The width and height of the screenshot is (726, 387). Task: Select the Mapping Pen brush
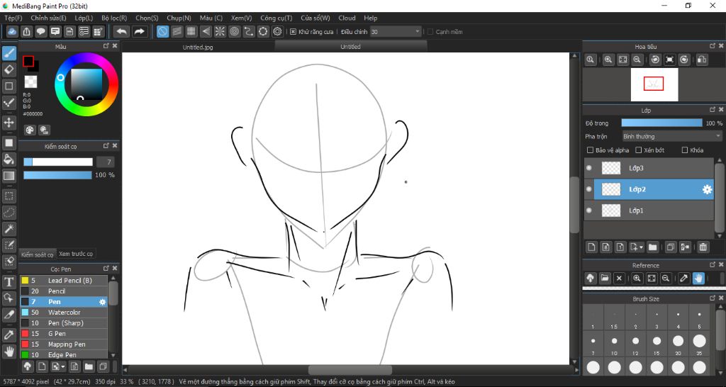pos(63,344)
